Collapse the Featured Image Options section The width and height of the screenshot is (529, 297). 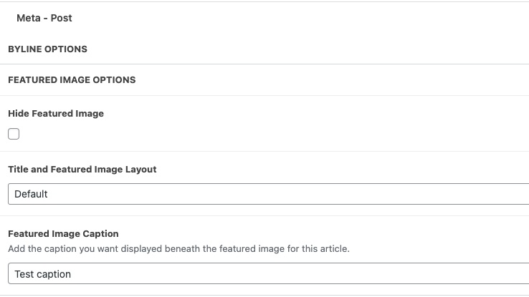[72, 80]
